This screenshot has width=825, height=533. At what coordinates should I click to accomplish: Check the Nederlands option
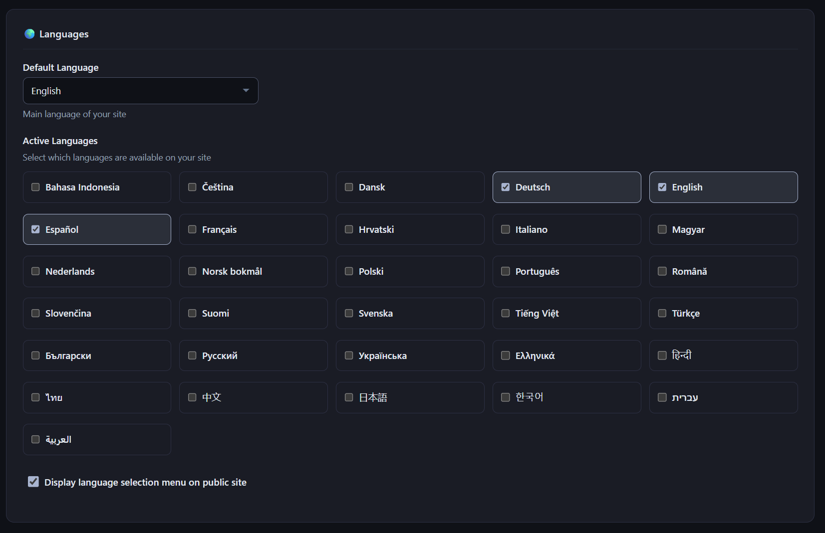35,271
